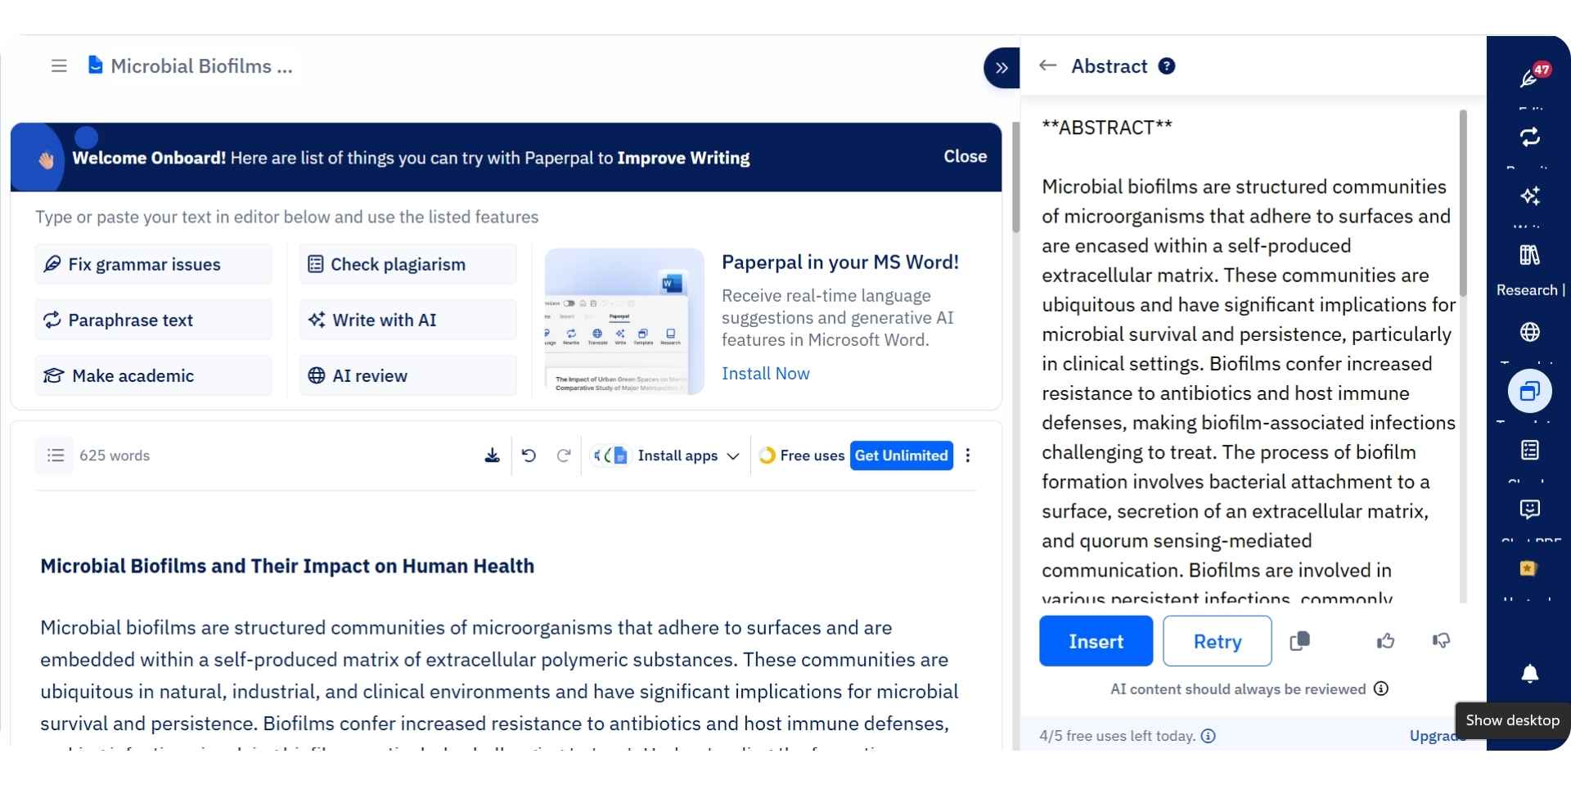Open the globe Translate icon in sidebar

pyautogui.click(x=1529, y=332)
